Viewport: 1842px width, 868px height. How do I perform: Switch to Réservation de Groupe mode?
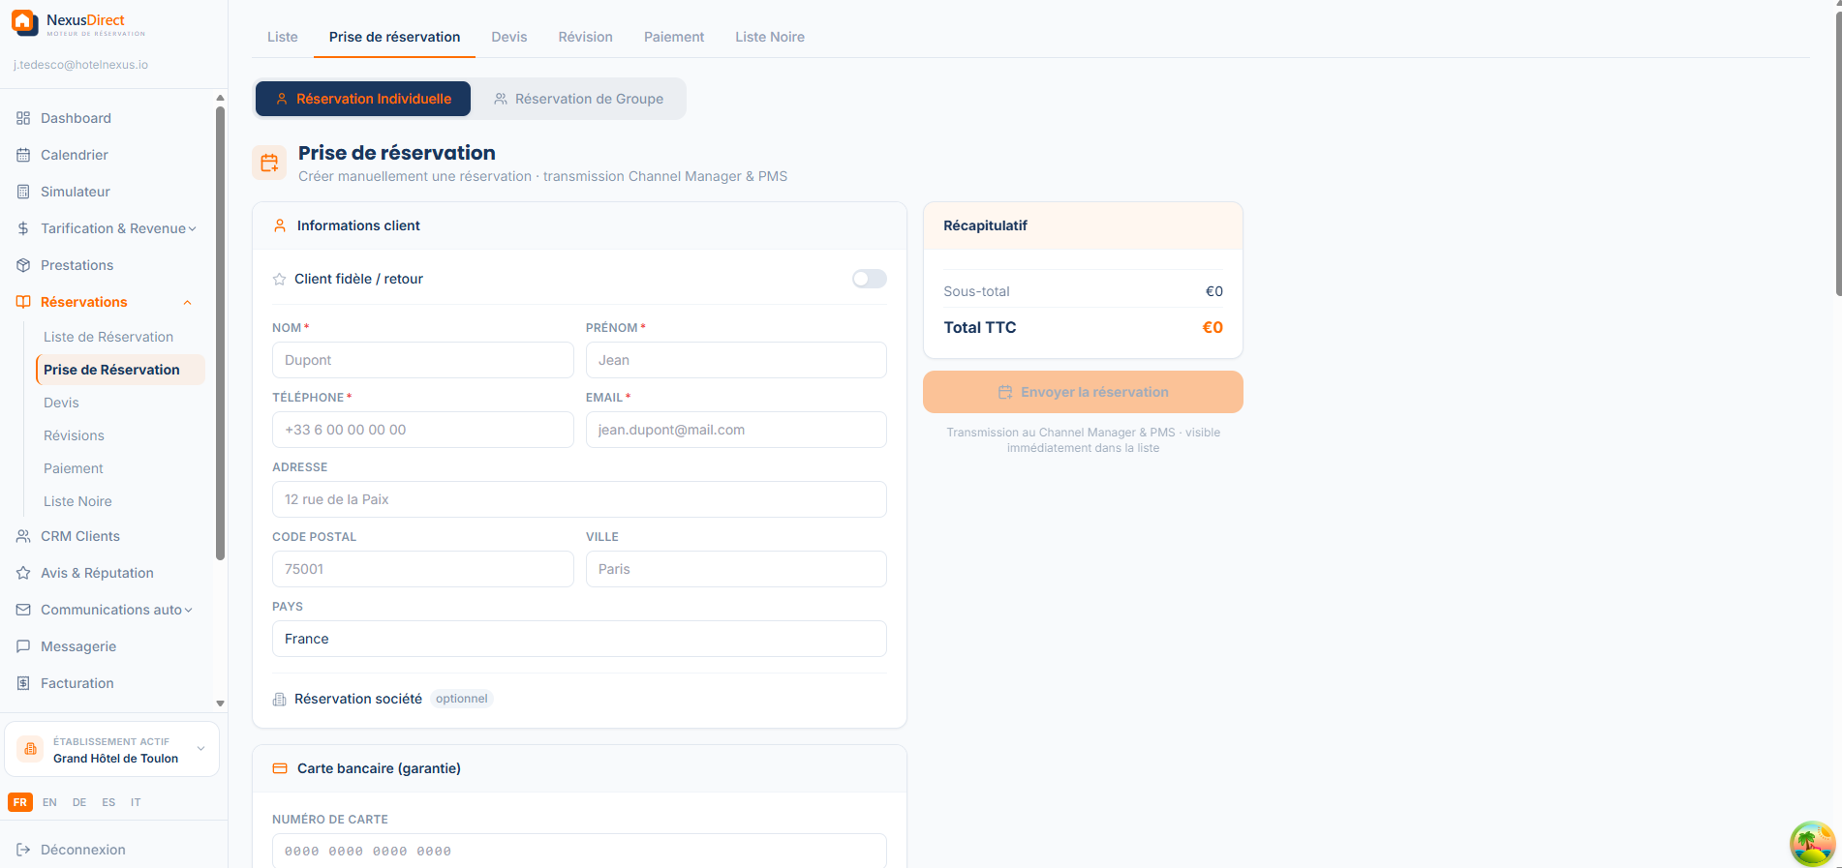[x=578, y=99]
